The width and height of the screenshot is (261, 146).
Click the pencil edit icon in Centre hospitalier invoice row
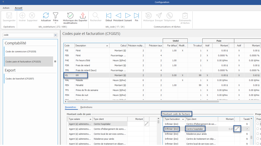click(237, 129)
